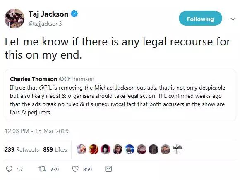This screenshot has height=180, width=240.
Task: Open the 859 Likes list
Action: pyautogui.click(x=55, y=149)
